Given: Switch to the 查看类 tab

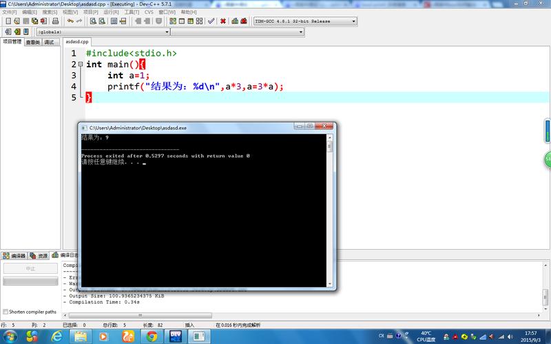Looking at the screenshot, I should coord(32,42).
